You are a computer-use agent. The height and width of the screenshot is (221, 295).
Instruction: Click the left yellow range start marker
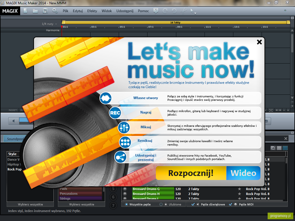point(64,22)
